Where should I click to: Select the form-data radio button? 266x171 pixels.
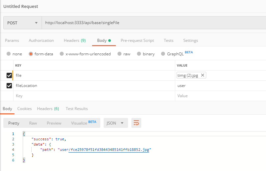click(x=31, y=54)
